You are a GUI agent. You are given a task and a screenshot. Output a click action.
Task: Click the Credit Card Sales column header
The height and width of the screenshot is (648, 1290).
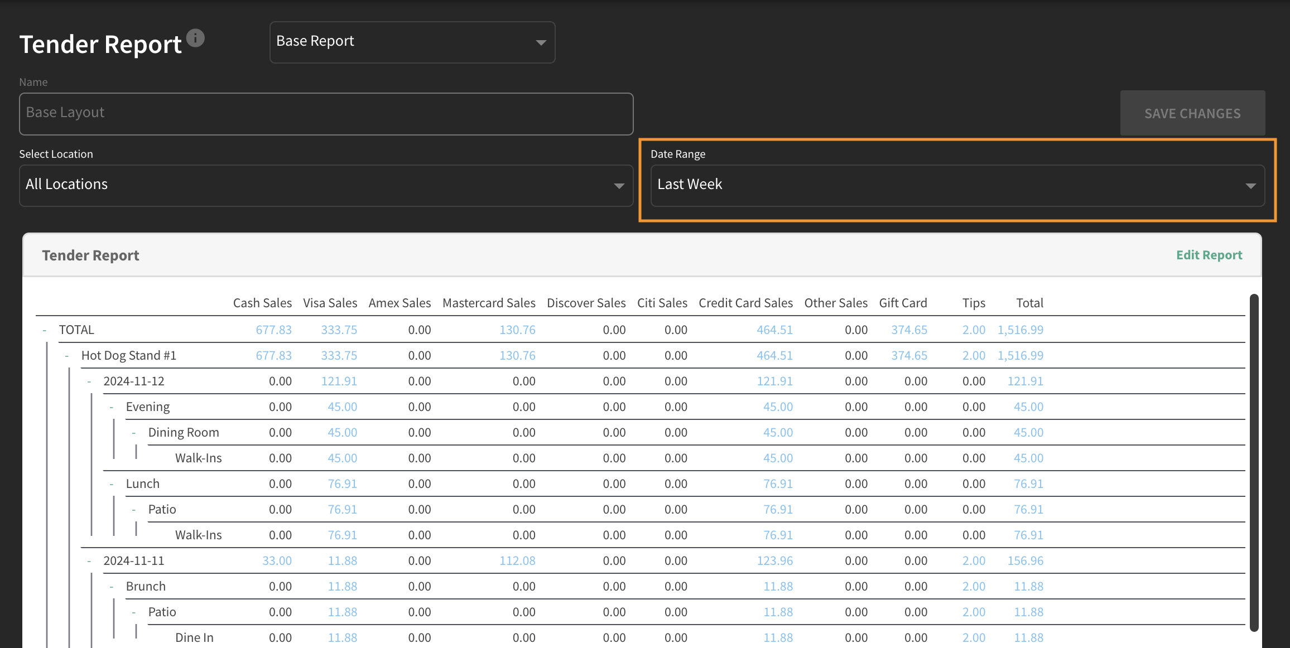click(745, 303)
